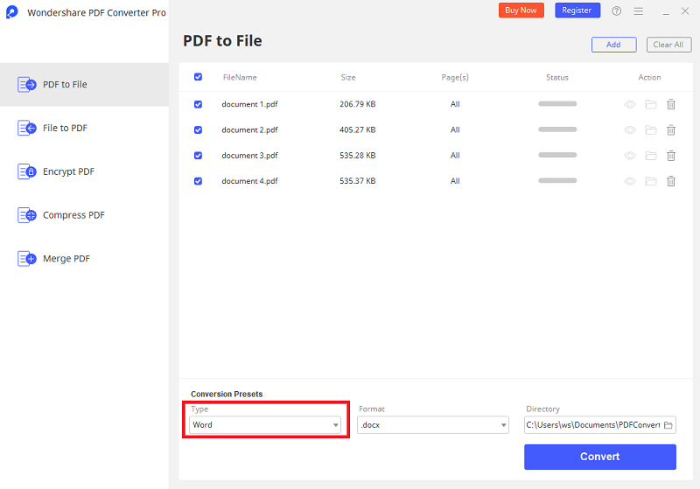Open output folder for document 4.pdf
The image size is (700, 489).
tap(651, 181)
